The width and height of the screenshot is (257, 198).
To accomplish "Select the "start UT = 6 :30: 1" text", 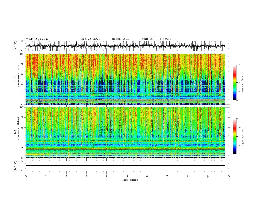I will 157,39.
